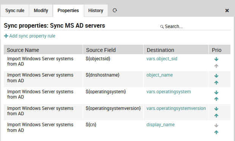This screenshot has width=235, height=141.
Task: Open the History tab
Action: [x=96, y=11]
